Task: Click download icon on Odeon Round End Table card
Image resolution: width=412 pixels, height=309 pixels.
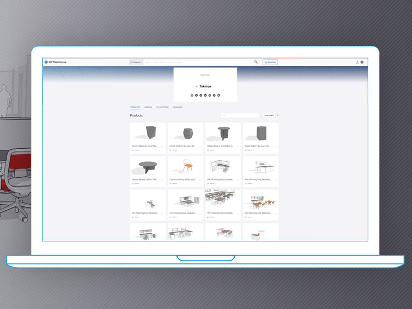Action: click(x=237, y=147)
